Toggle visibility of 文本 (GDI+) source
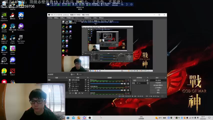 [x=85, y=86]
